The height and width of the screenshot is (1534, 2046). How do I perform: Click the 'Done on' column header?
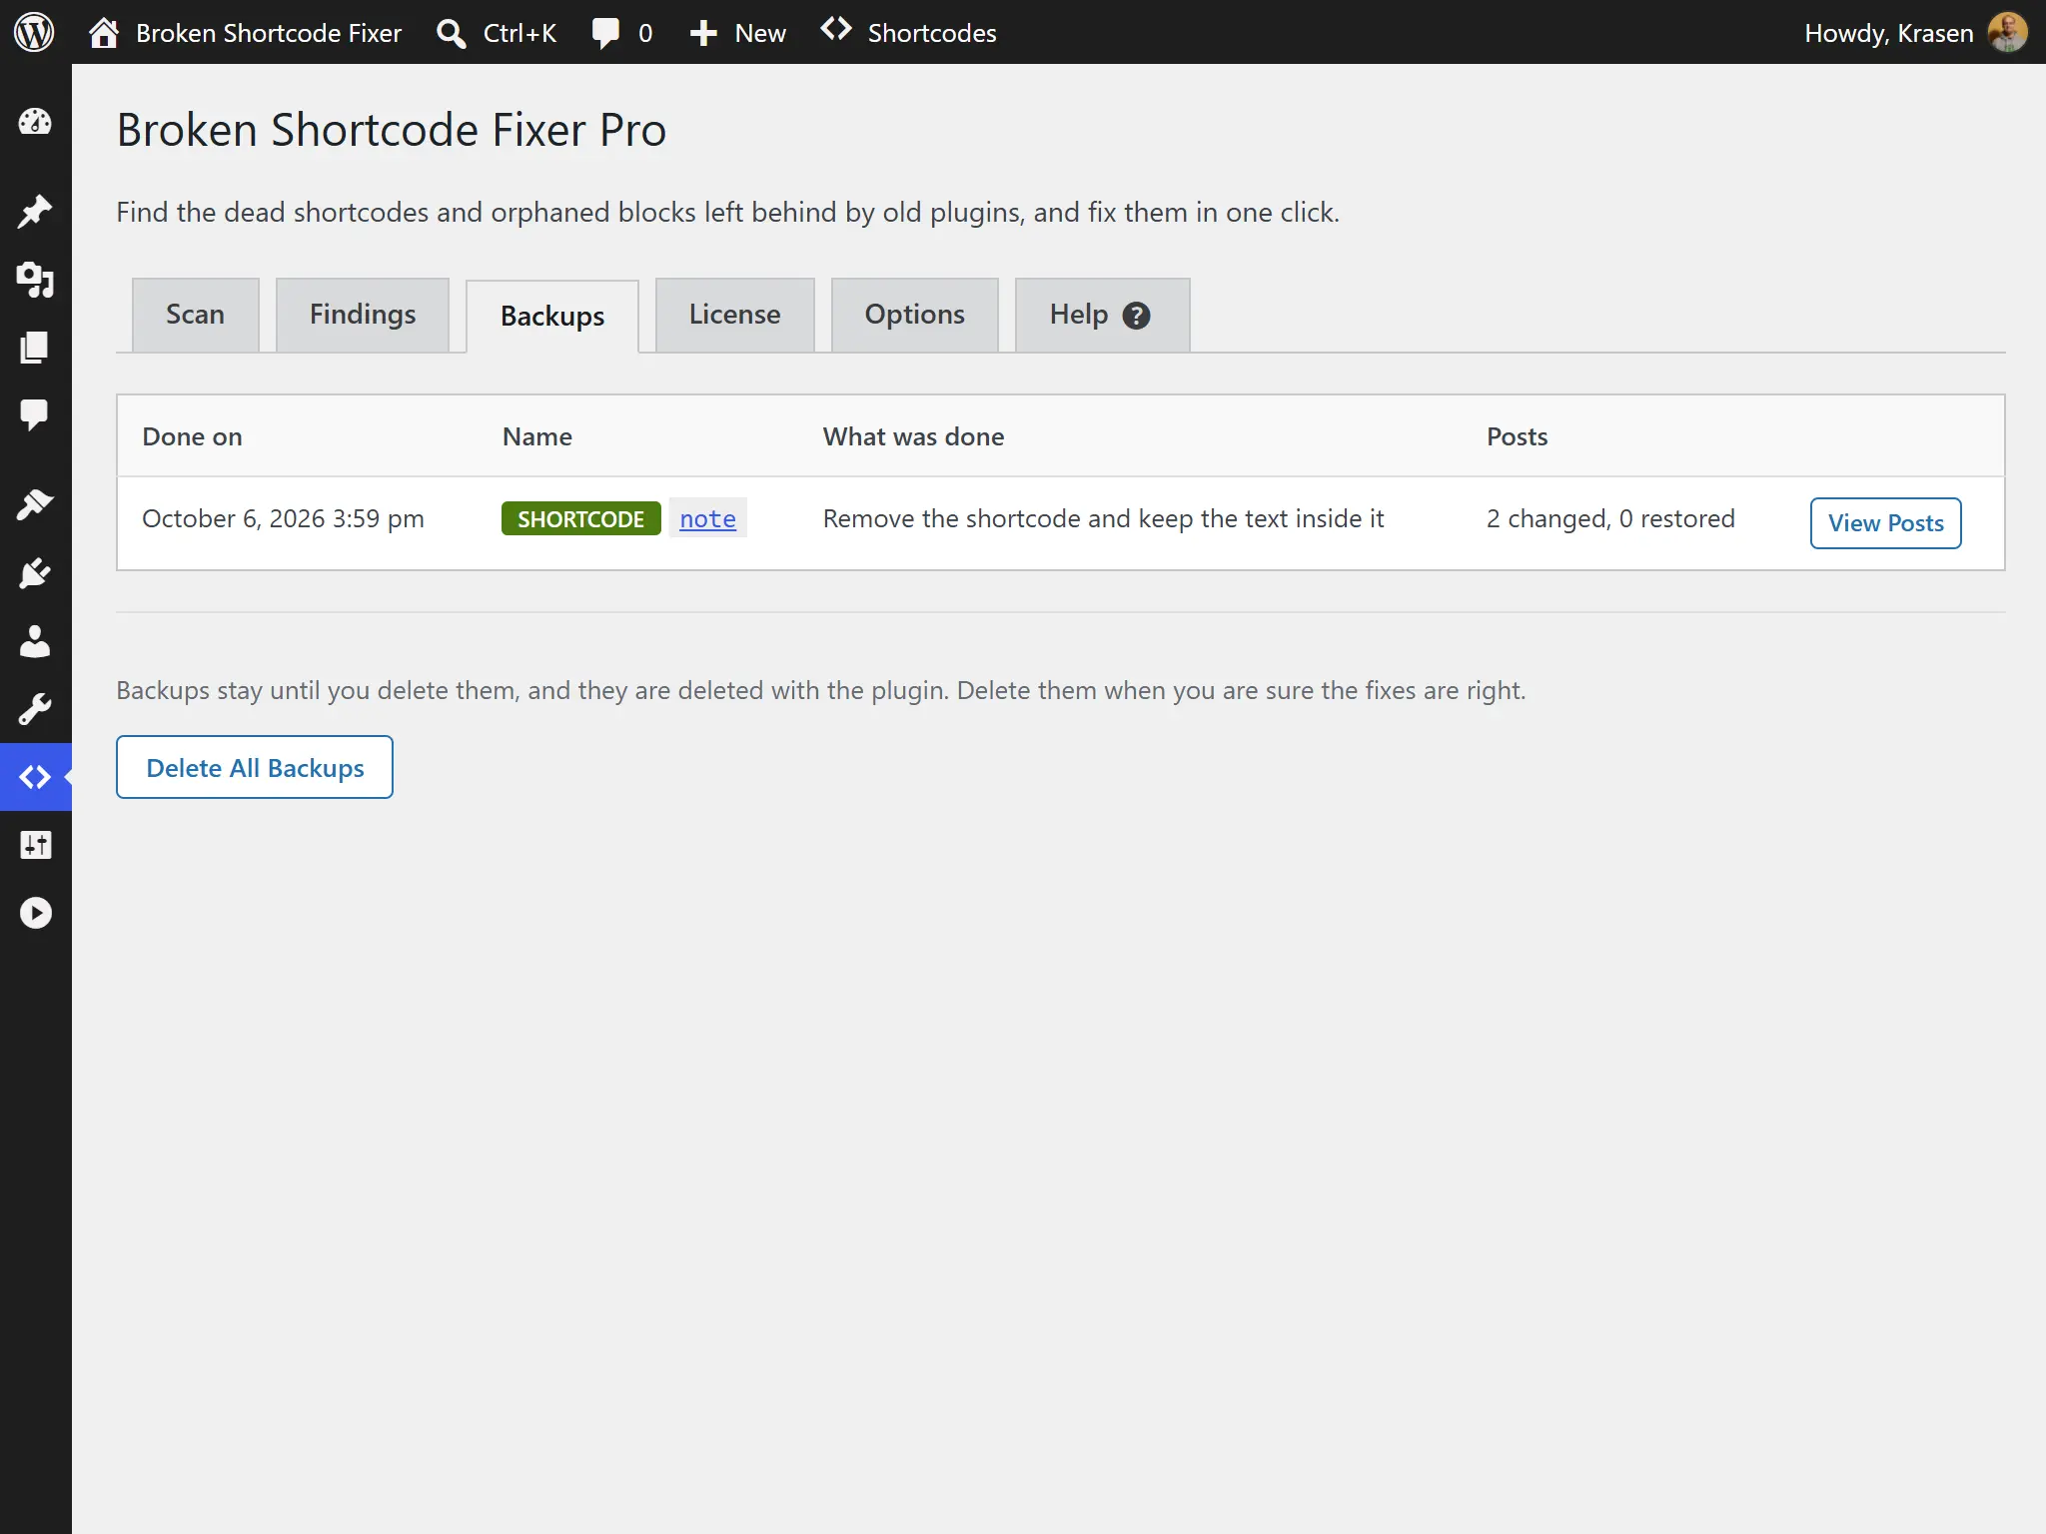[192, 436]
